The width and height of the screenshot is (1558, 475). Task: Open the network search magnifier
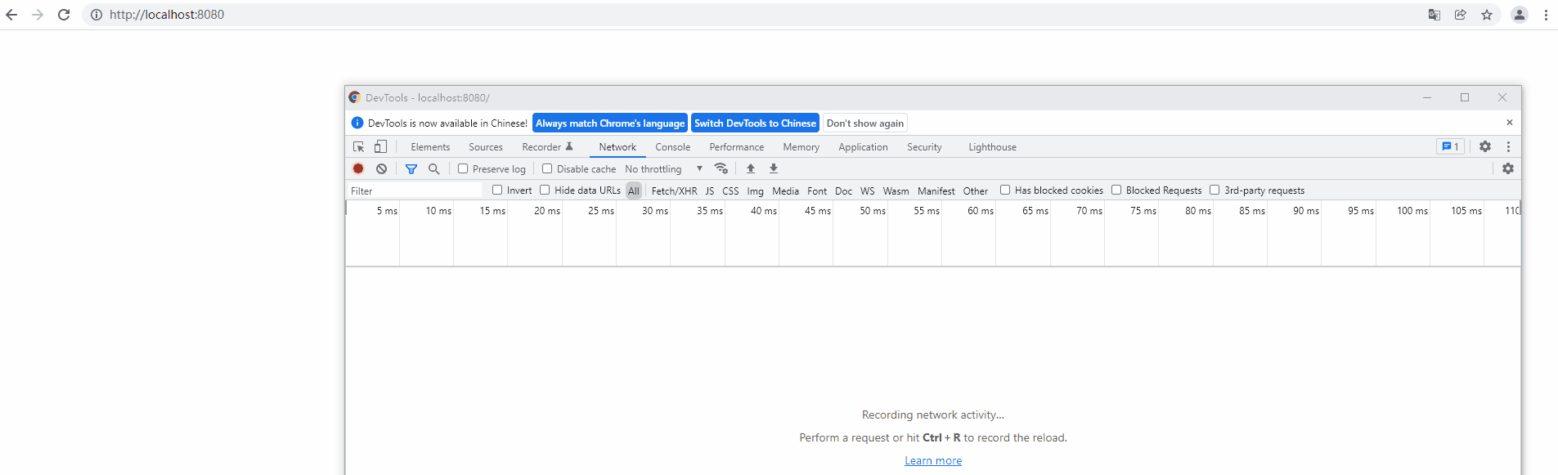(434, 168)
